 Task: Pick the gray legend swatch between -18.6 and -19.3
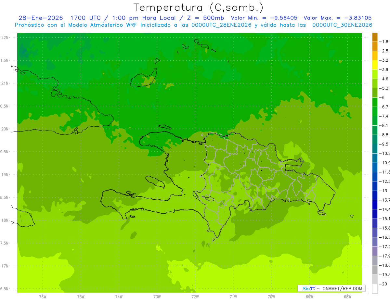tap(375, 270)
